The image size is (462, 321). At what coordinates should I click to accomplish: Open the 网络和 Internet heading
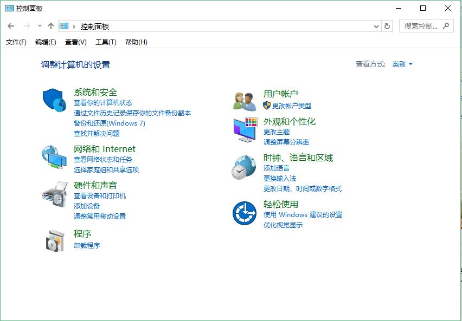105,149
